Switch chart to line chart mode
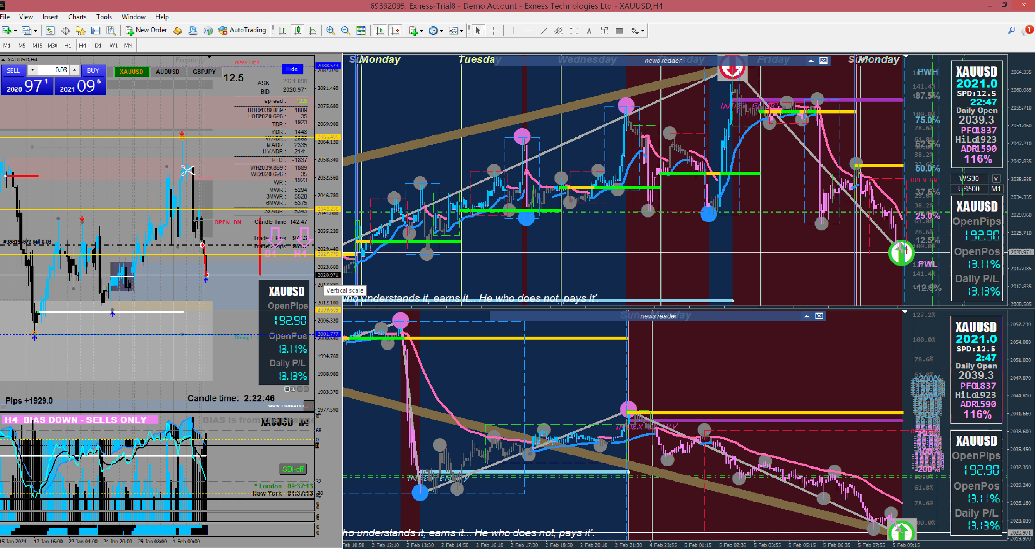The height and width of the screenshot is (550, 1035). 312,31
